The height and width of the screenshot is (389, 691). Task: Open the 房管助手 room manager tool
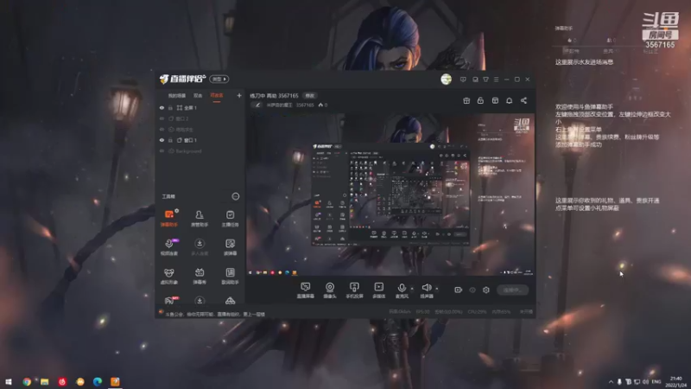[200, 219]
